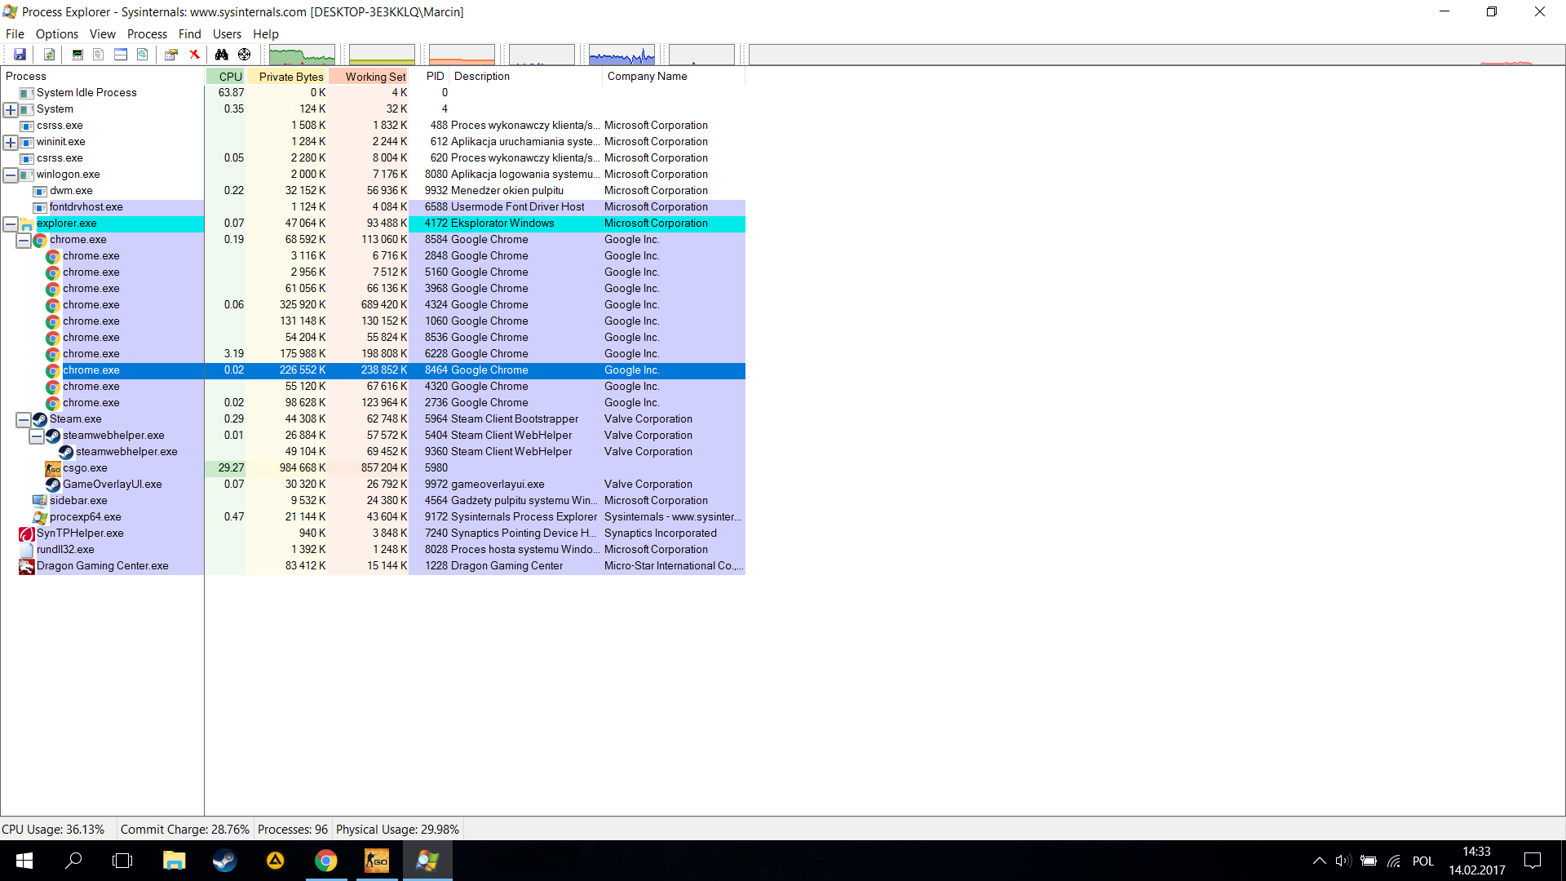Open the Users menu
The width and height of the screenshot is (1566, 881).
tap(227, 34)
